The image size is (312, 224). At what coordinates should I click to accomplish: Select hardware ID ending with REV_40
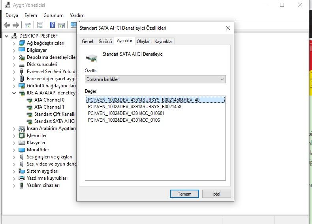click(x=155, y=100)
